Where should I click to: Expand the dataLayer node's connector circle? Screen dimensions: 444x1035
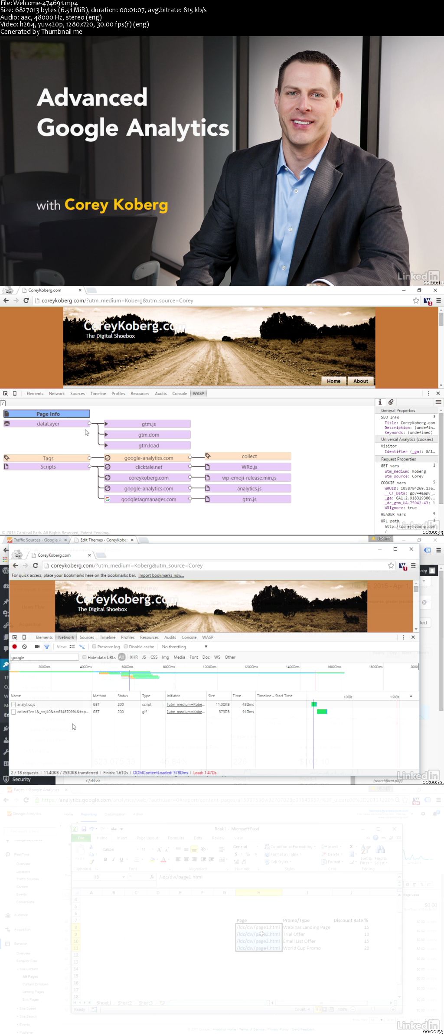coord(89,423)
